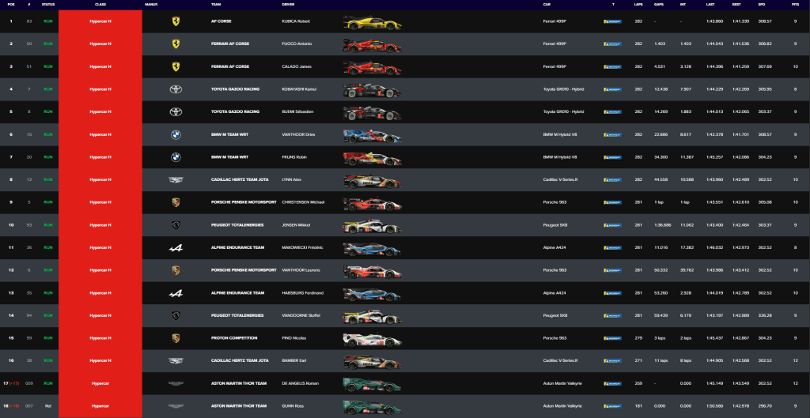The image size is (810, 418).
Task: Click the BEST column header
Action: point(736,4)
